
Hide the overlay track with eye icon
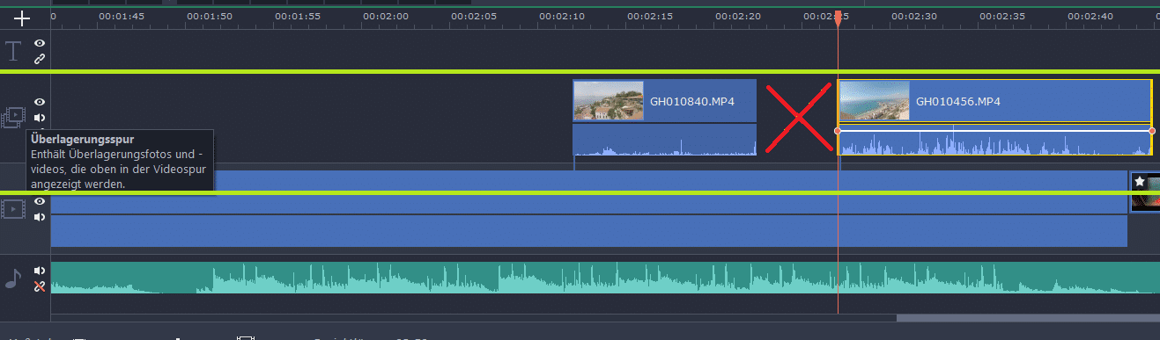tap(40, 102)
